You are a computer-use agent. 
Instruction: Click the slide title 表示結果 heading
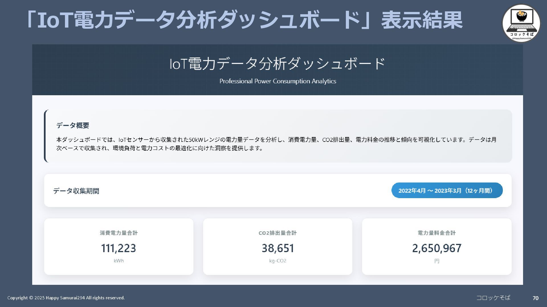[244, 20]
